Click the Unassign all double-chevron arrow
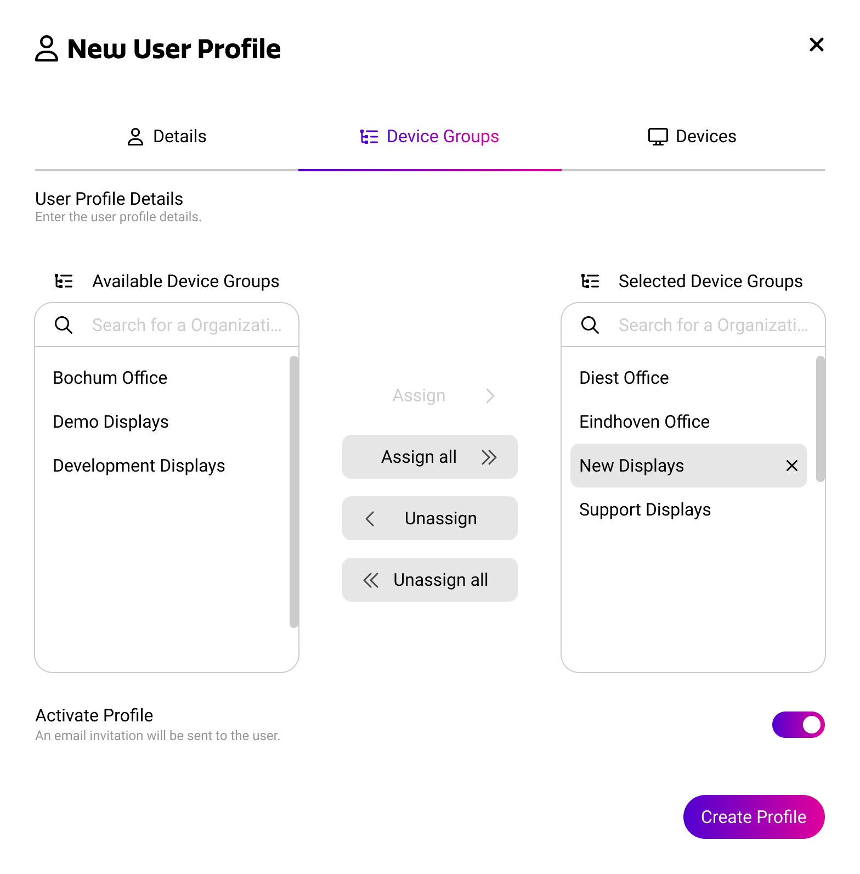The height and width of the screenshot is (874, 860). point(371,580)
